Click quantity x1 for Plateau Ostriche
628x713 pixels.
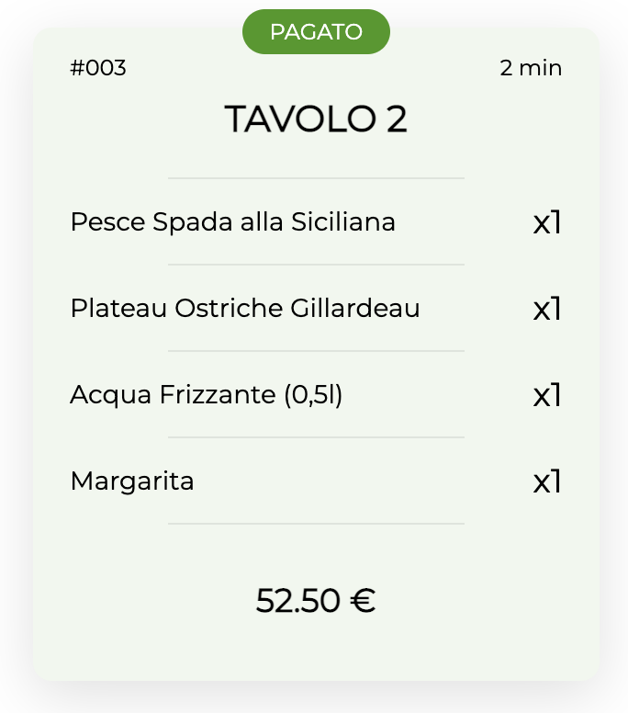547,309
